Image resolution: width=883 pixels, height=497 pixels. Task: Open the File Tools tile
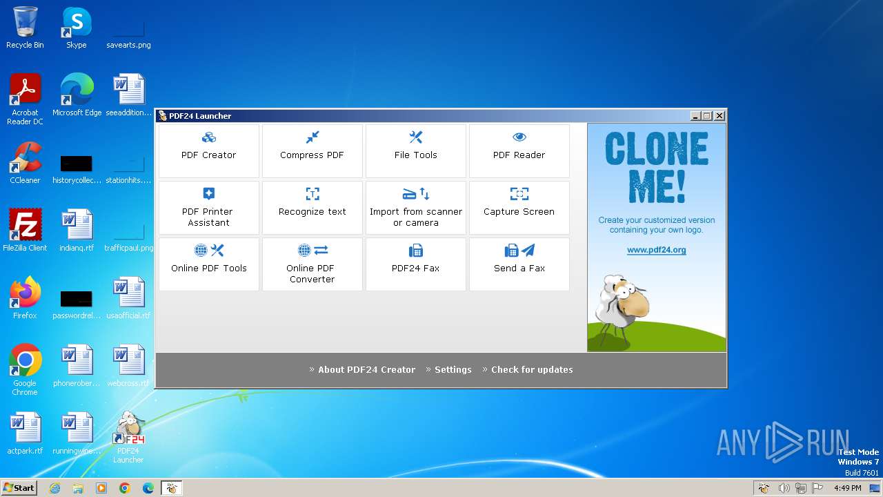coord(416,150)
